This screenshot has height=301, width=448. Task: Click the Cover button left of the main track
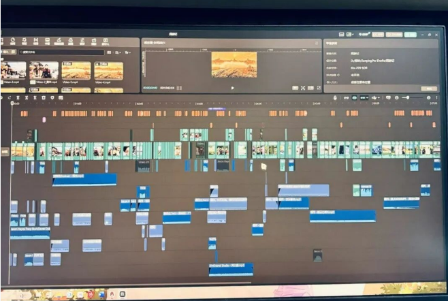5,152
